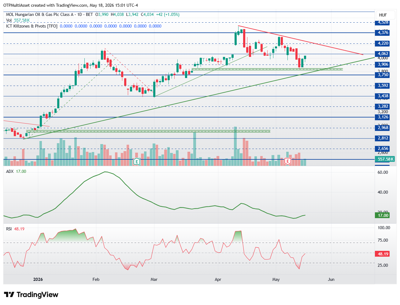Select the 3,438 price level label
Image resolution: width=400 pixels, height=305 pixels.
pos(383,96)
